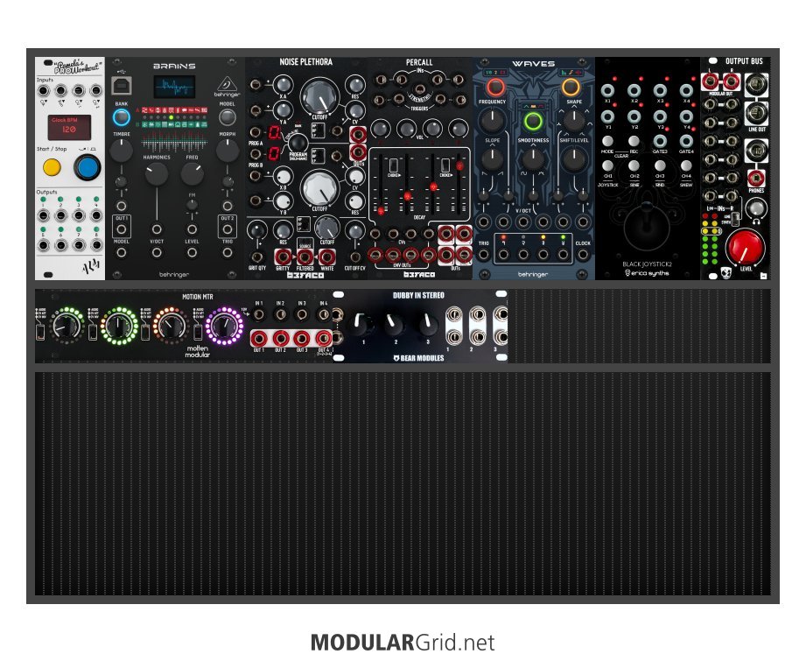Click the TIMBRE knob on Brains
806x661 pixels.
(x=122, y=150)
